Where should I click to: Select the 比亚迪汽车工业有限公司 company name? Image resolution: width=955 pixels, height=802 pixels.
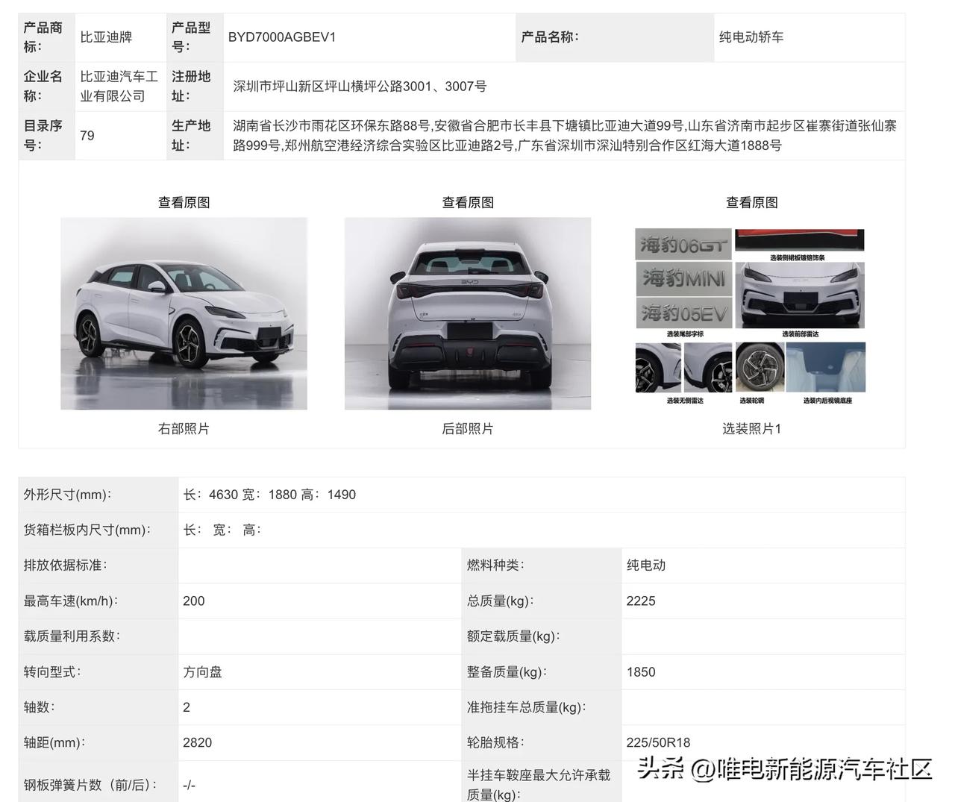coord(119,86)
